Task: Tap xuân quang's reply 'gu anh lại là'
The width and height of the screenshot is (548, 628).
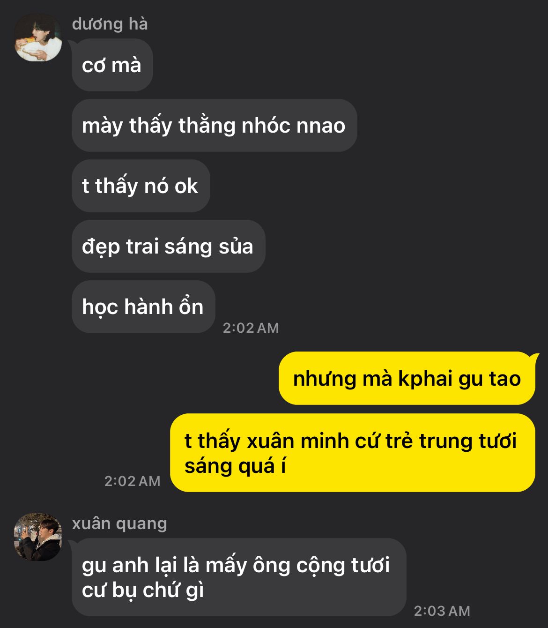Action: (239, 577)
